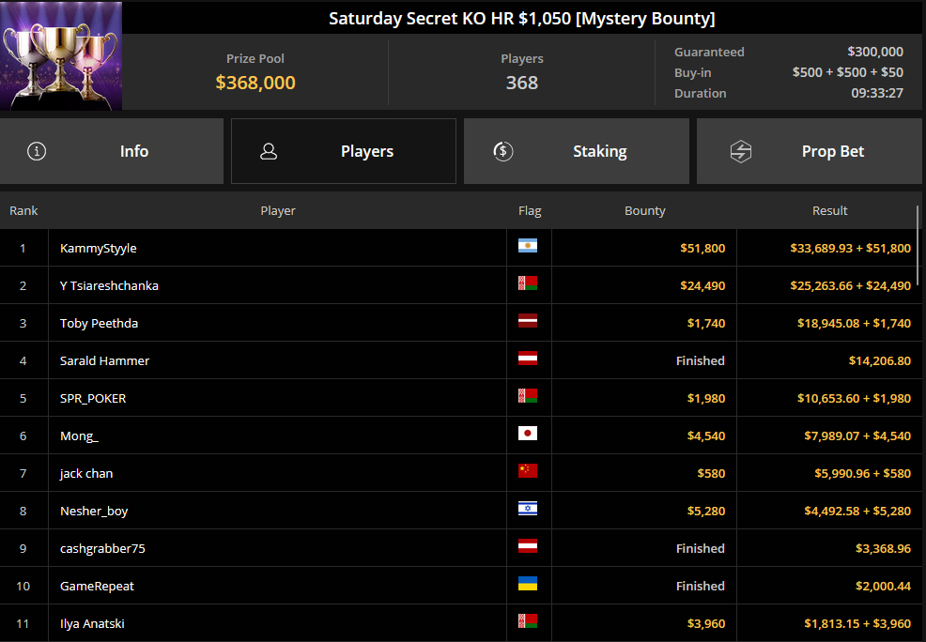This screenshot has width=926, height=642.
Task: Click Latvia flag next to Toby Peethda
Action: pyautogui.click(x=528, y=320)
